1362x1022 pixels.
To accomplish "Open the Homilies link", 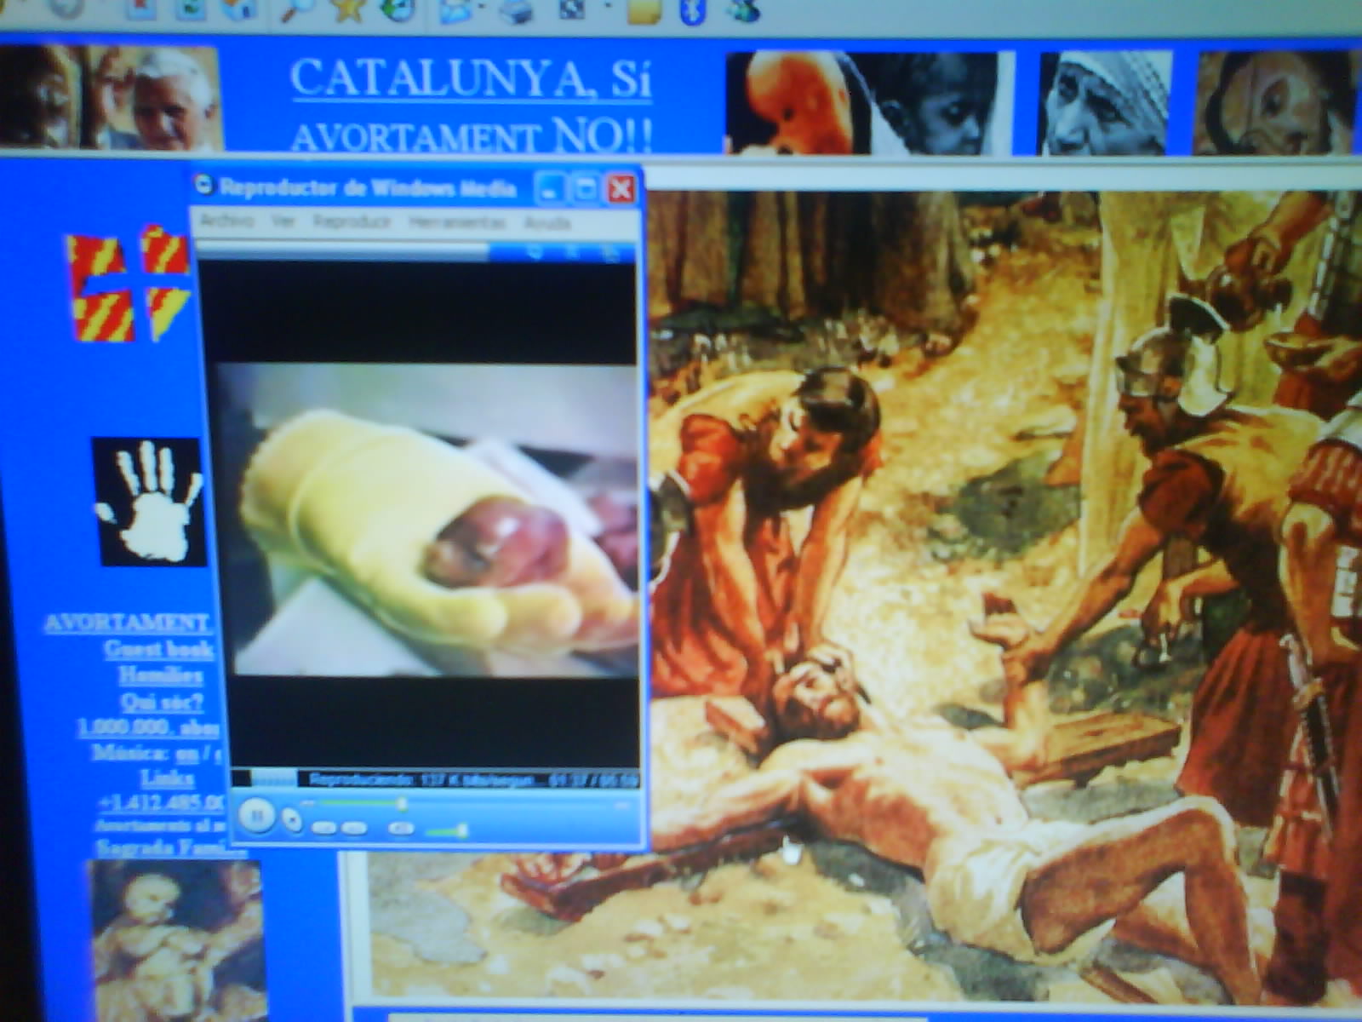I will (x=161, y=675).
